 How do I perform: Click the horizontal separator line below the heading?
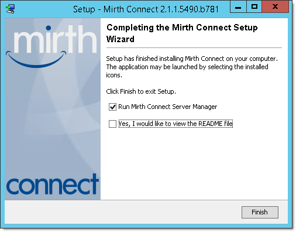click(194, 47)
